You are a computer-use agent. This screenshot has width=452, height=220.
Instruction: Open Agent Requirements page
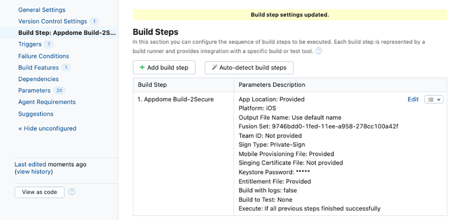[47, 102]
